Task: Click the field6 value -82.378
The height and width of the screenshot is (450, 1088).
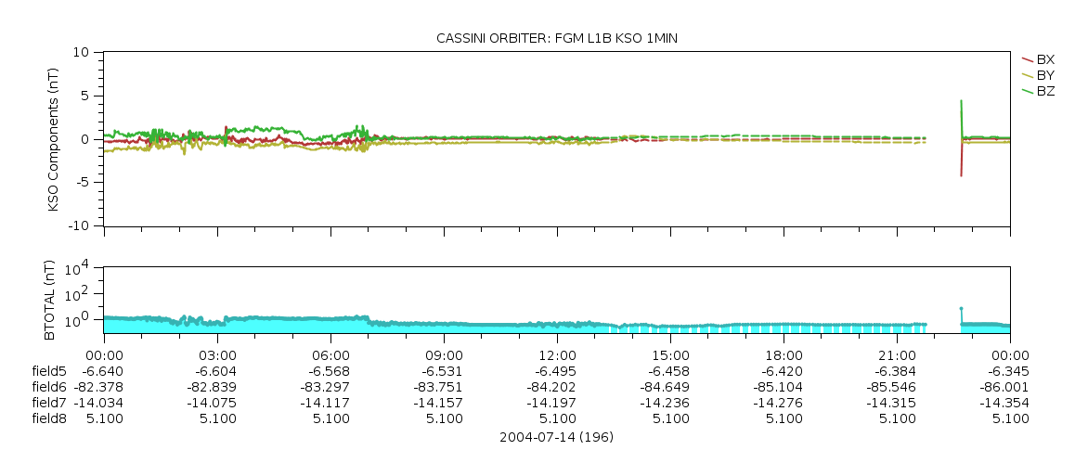Action: pos(99,387)
